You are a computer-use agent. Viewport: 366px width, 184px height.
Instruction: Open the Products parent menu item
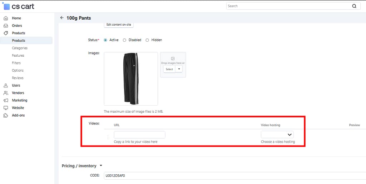point(19,33)
